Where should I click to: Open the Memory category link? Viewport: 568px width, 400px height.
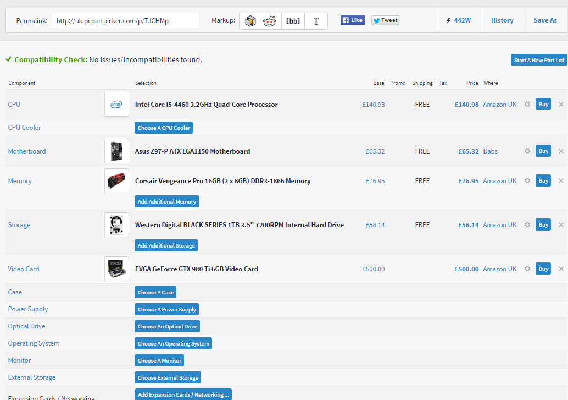click(20, 181)
